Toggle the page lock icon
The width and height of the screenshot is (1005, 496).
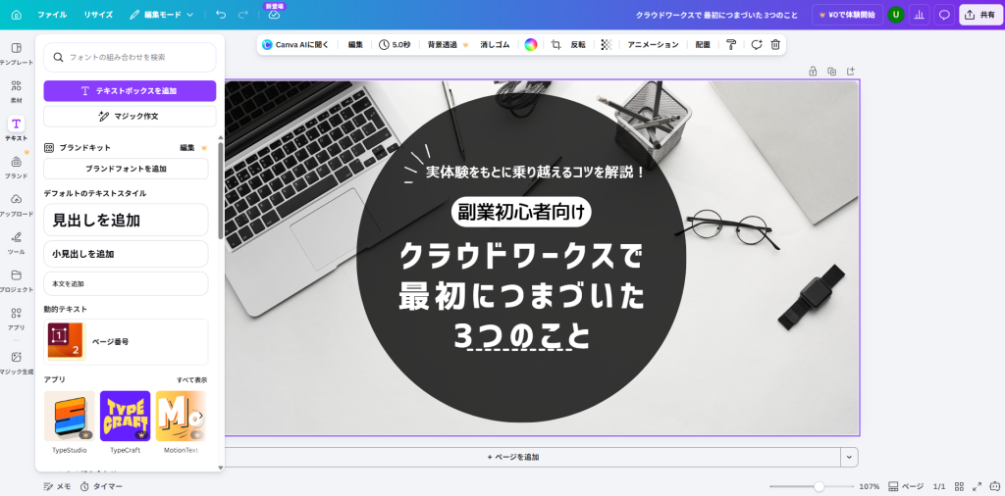tap(813, 71)
